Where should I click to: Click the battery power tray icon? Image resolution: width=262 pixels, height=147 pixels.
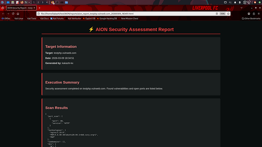click(240, 2)
